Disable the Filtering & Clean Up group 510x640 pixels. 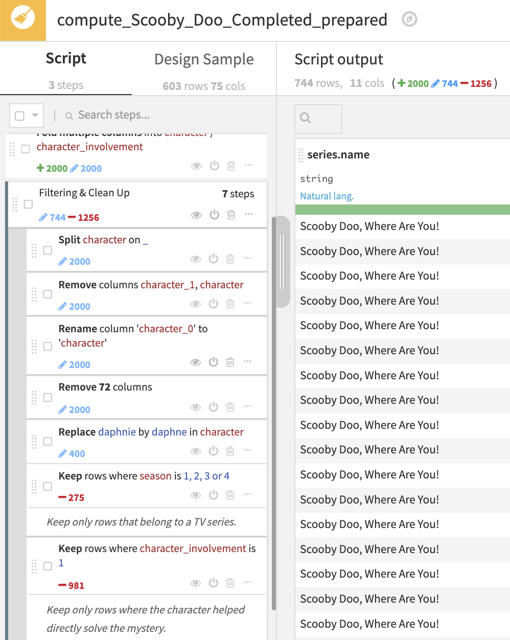point(215,215)
